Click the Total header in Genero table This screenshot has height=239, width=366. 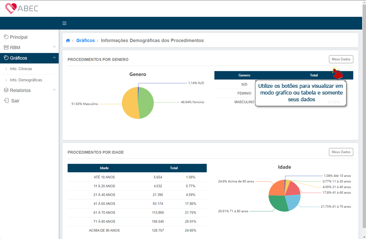(314, 75)
